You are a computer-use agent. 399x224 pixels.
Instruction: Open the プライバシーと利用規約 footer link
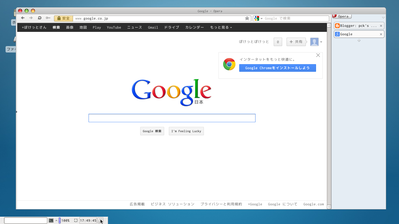[221, 204]
